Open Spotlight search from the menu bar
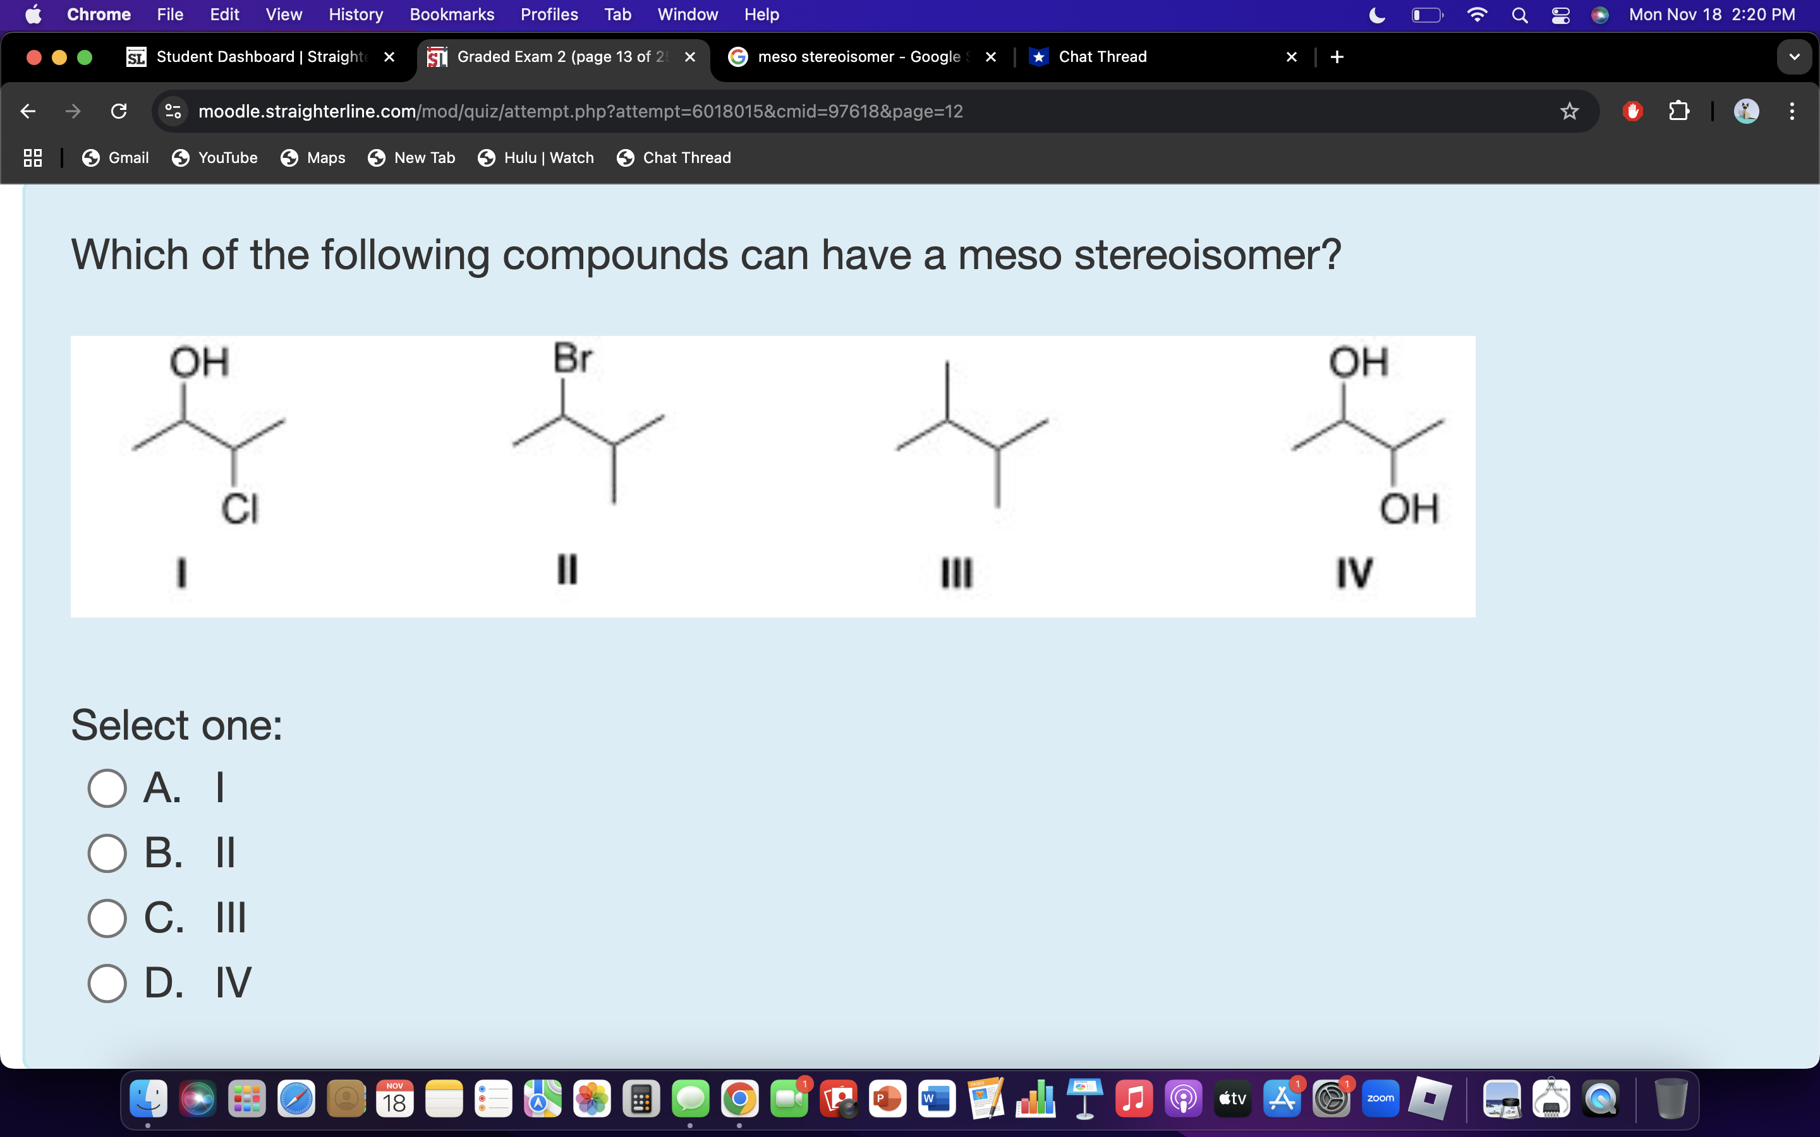Image resolution: width=1820 pixels, height=1137 pixels. click(1519, 15)
